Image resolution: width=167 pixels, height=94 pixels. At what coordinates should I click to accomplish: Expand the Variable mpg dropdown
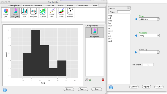click(x=149, y=36)
